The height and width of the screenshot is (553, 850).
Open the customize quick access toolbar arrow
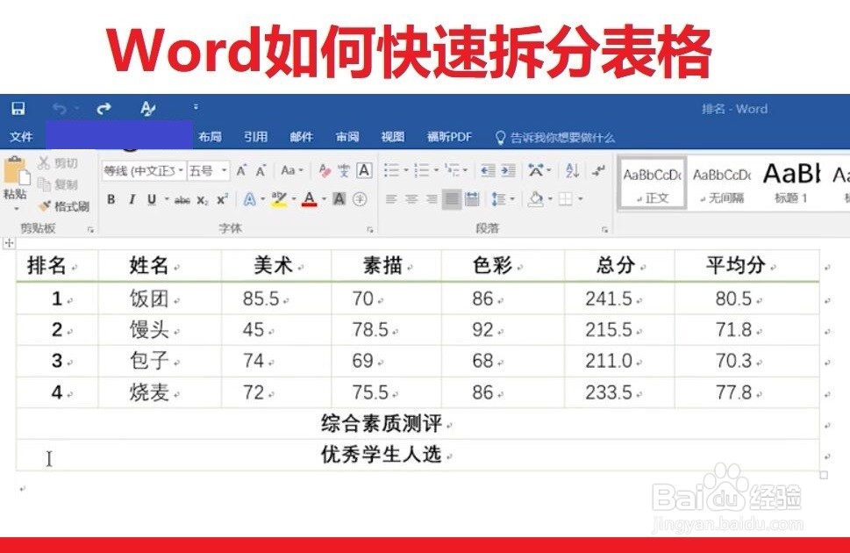pyautogui.click(x=196, y=107)
